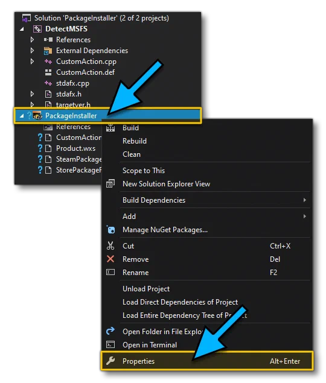Screen dimensions: 326x383
Task: Choose Open in Terminal
Action: pos(208,344)
